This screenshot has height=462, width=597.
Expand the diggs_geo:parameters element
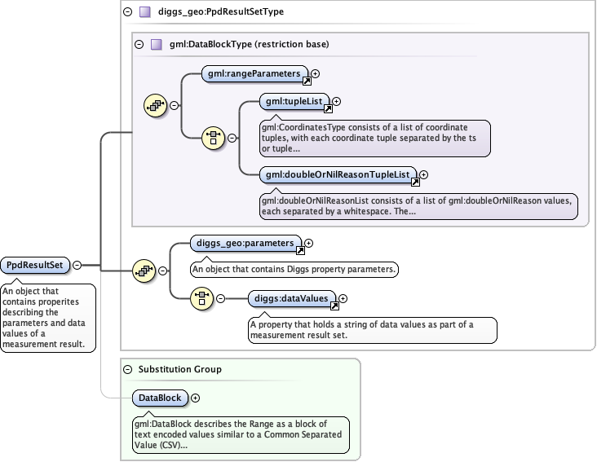click(x=308, y=243)
